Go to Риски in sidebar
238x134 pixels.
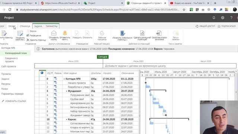pyautogui.click(x=4, y=89)
